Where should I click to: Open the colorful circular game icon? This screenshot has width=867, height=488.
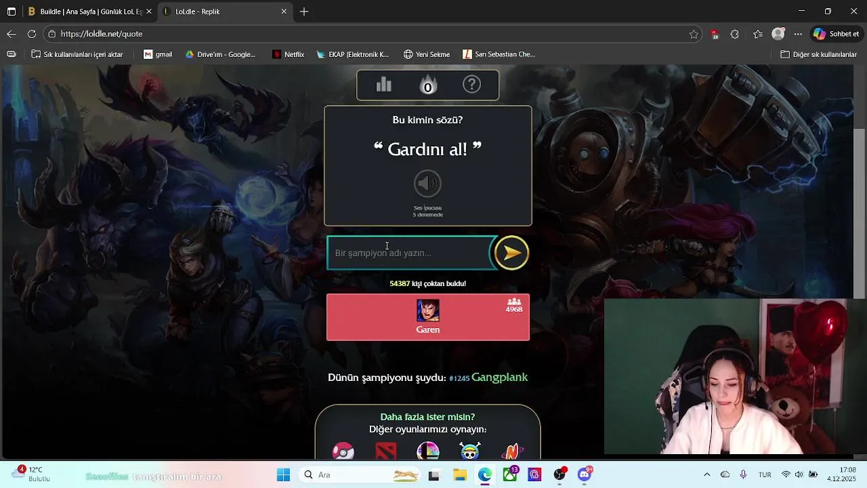click(x=428, y=451)
